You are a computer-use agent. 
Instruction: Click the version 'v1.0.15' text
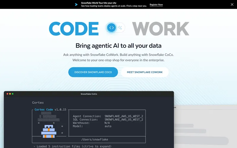pyautogui.click(x=60, y=110)
